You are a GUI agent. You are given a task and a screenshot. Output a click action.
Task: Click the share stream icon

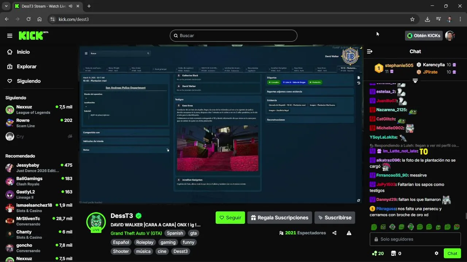(335, 233)
